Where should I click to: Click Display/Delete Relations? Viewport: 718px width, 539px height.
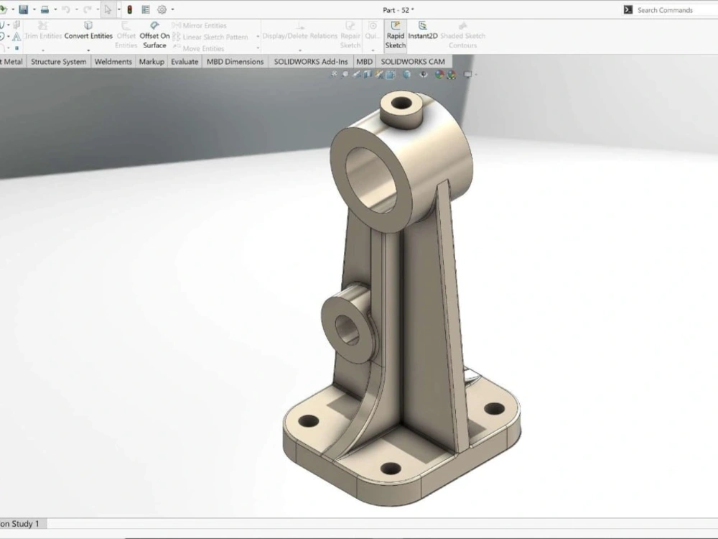coord(300,31)
